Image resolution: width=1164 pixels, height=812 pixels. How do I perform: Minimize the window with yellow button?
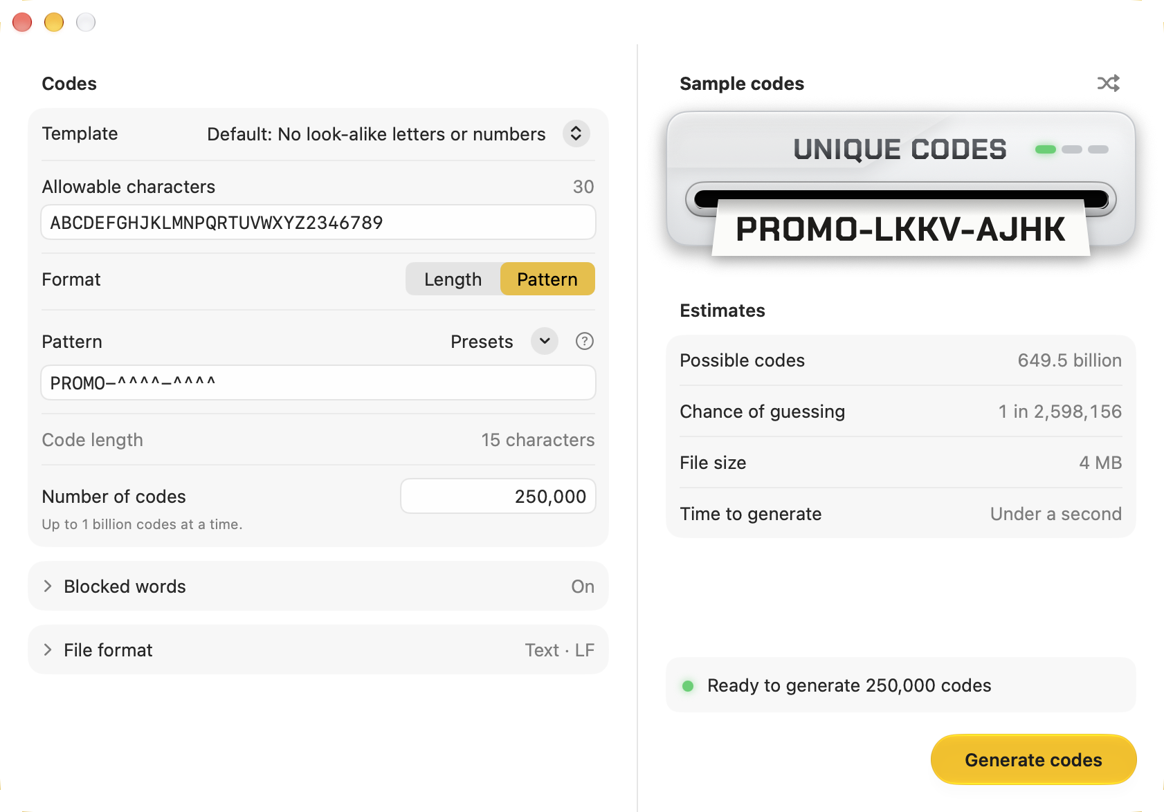(x=54, y=22)
